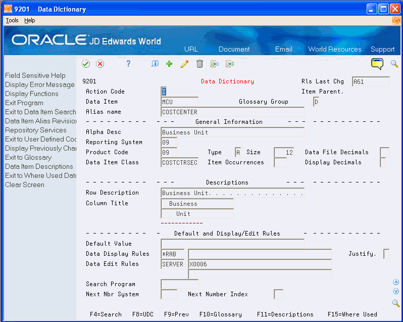Click the Glossary Group field

(316, 102)
